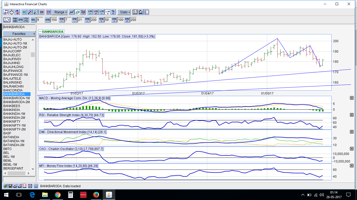Select BAJFINANCE in the symbol list

tap(17, 71)
